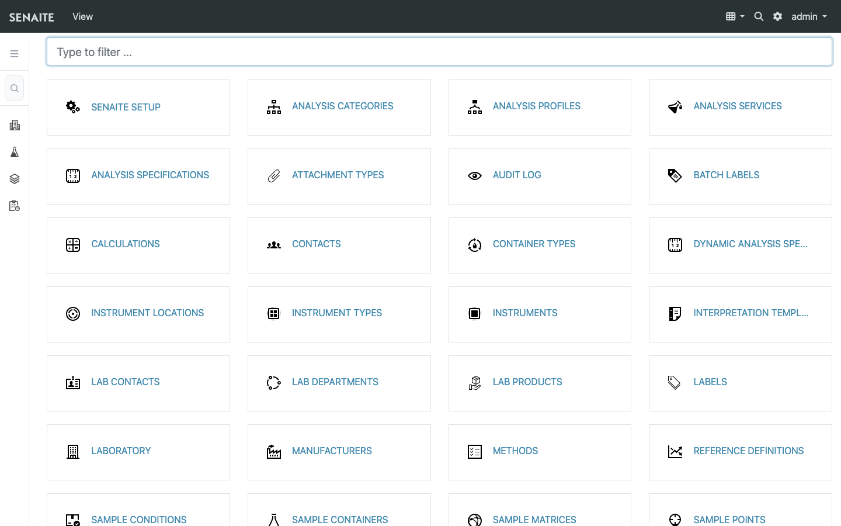Viewport: 841px width, 526px height.
Task: Click the Senaite Setup gears icon
Action: click(73, 107)
